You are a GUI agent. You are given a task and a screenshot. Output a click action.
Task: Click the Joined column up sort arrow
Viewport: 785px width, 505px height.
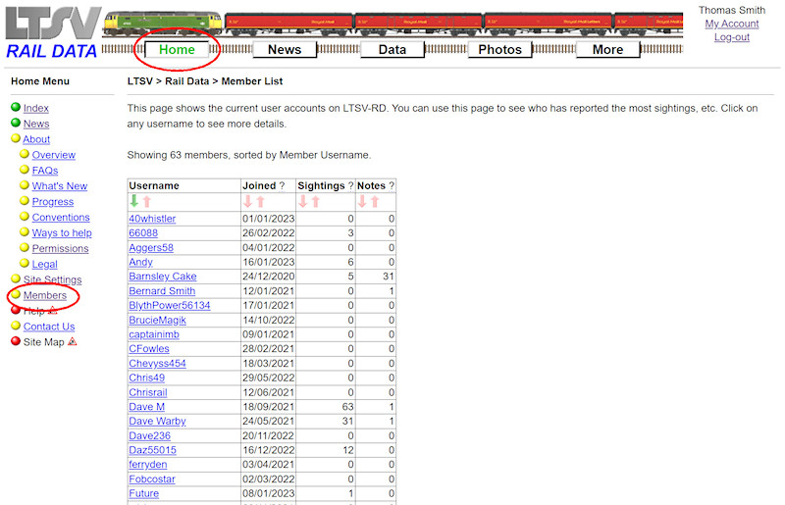pos(260,201)
